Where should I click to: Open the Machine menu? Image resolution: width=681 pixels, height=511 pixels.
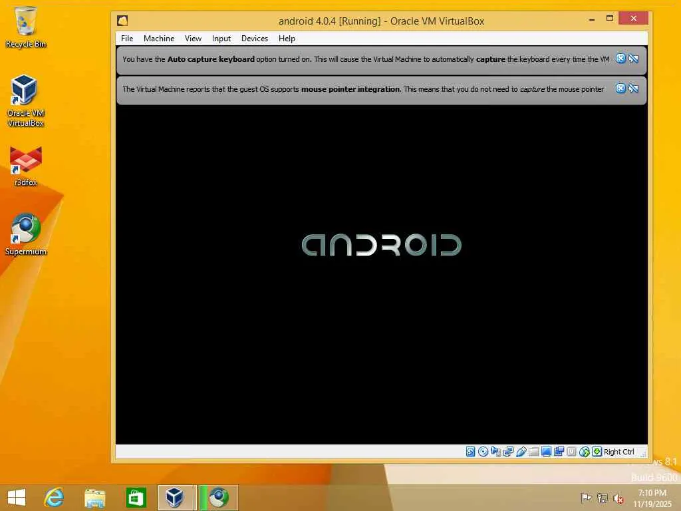click(159, 38)
